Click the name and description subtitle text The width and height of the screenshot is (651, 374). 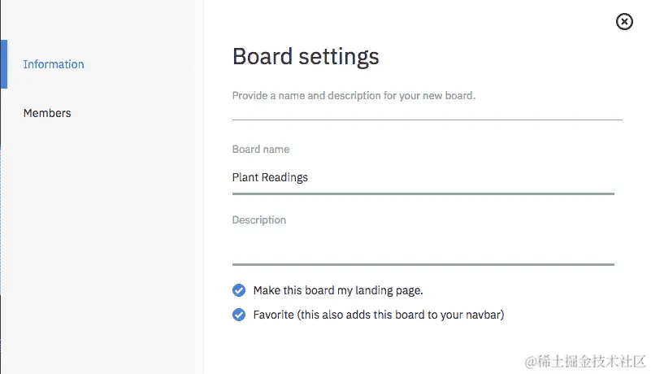(354, 96)
